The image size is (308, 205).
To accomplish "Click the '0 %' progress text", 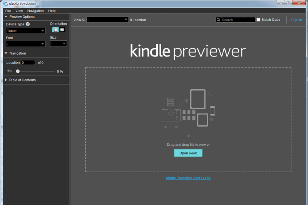I will (x=60, y=72).
